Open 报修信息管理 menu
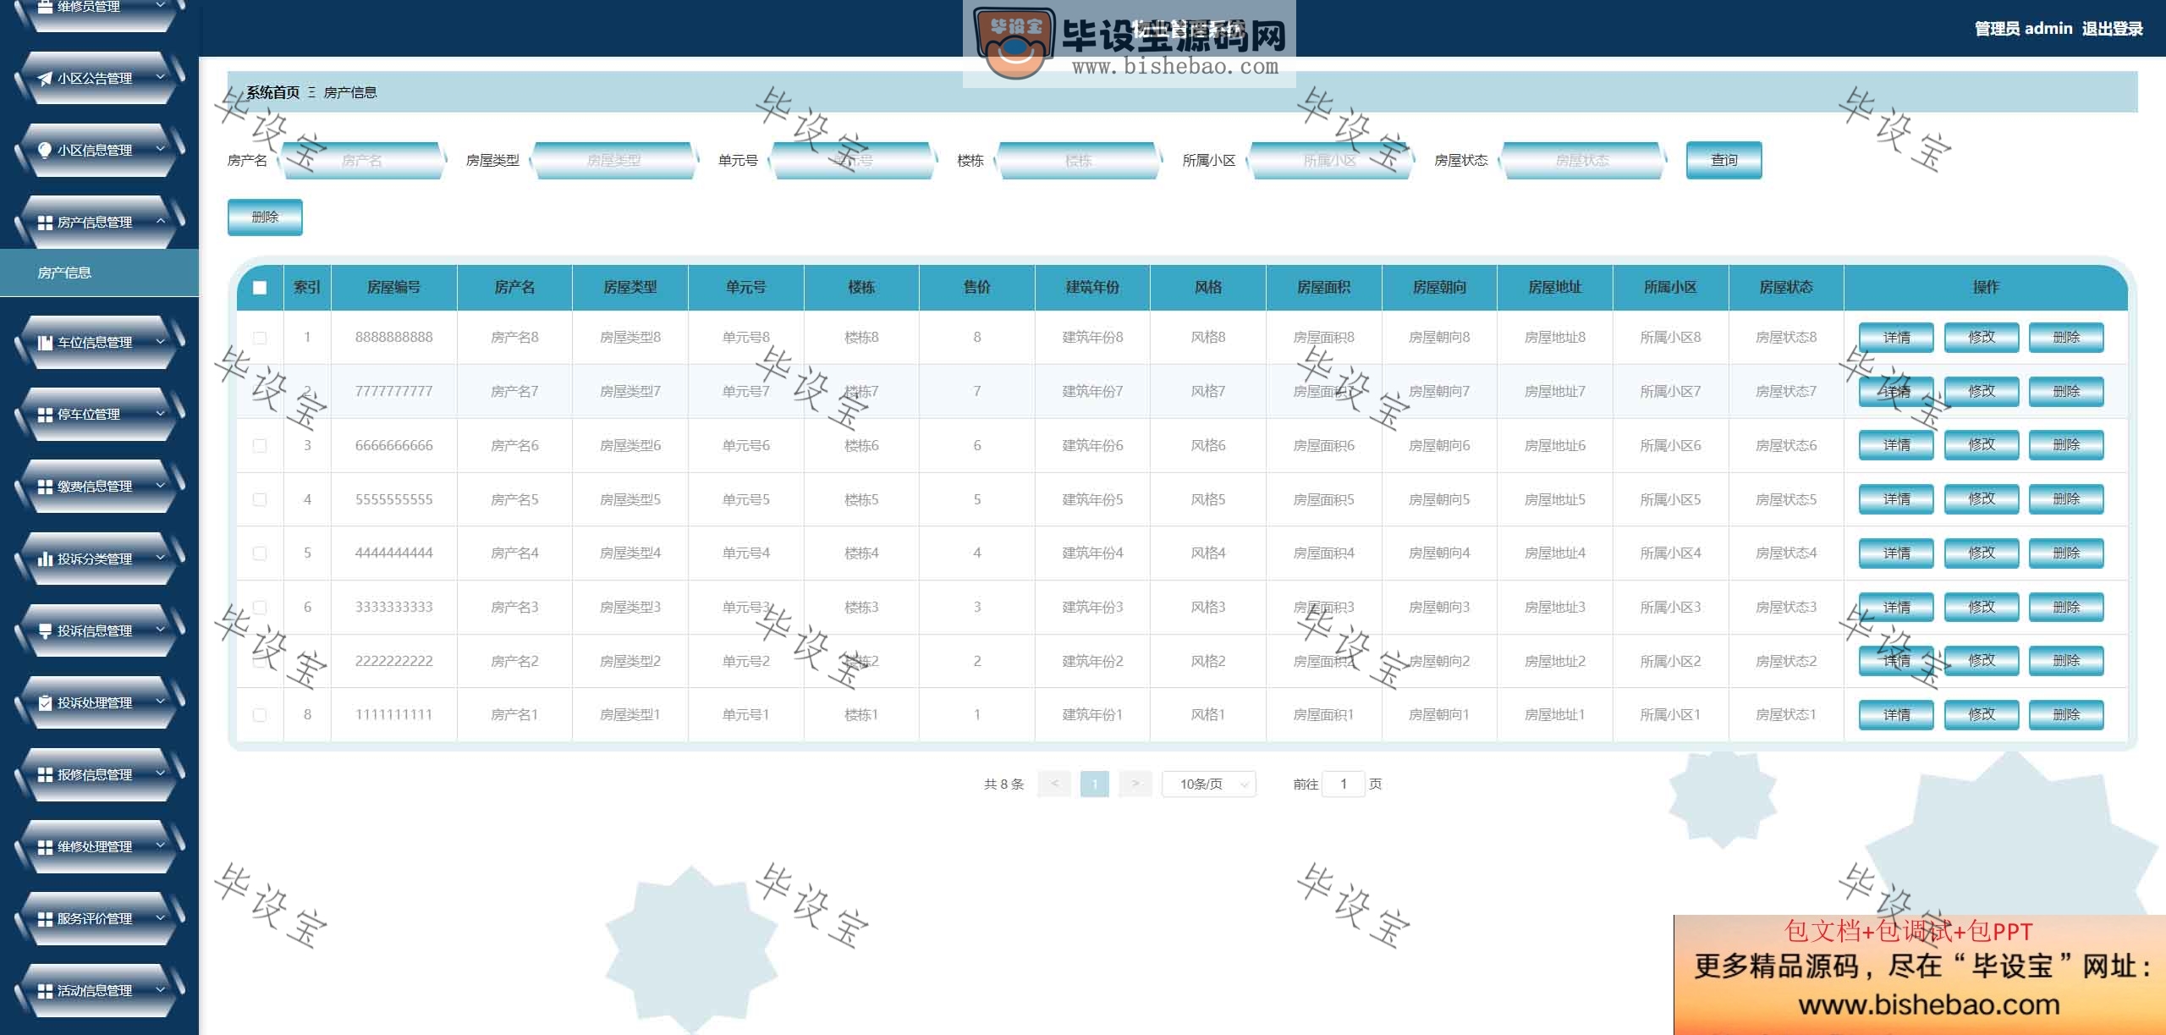 (100, 774)
